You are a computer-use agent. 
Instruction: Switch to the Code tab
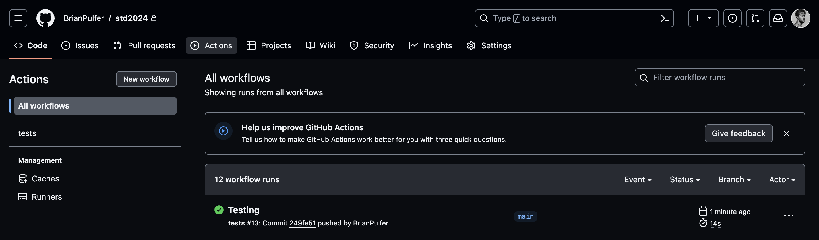30,45
